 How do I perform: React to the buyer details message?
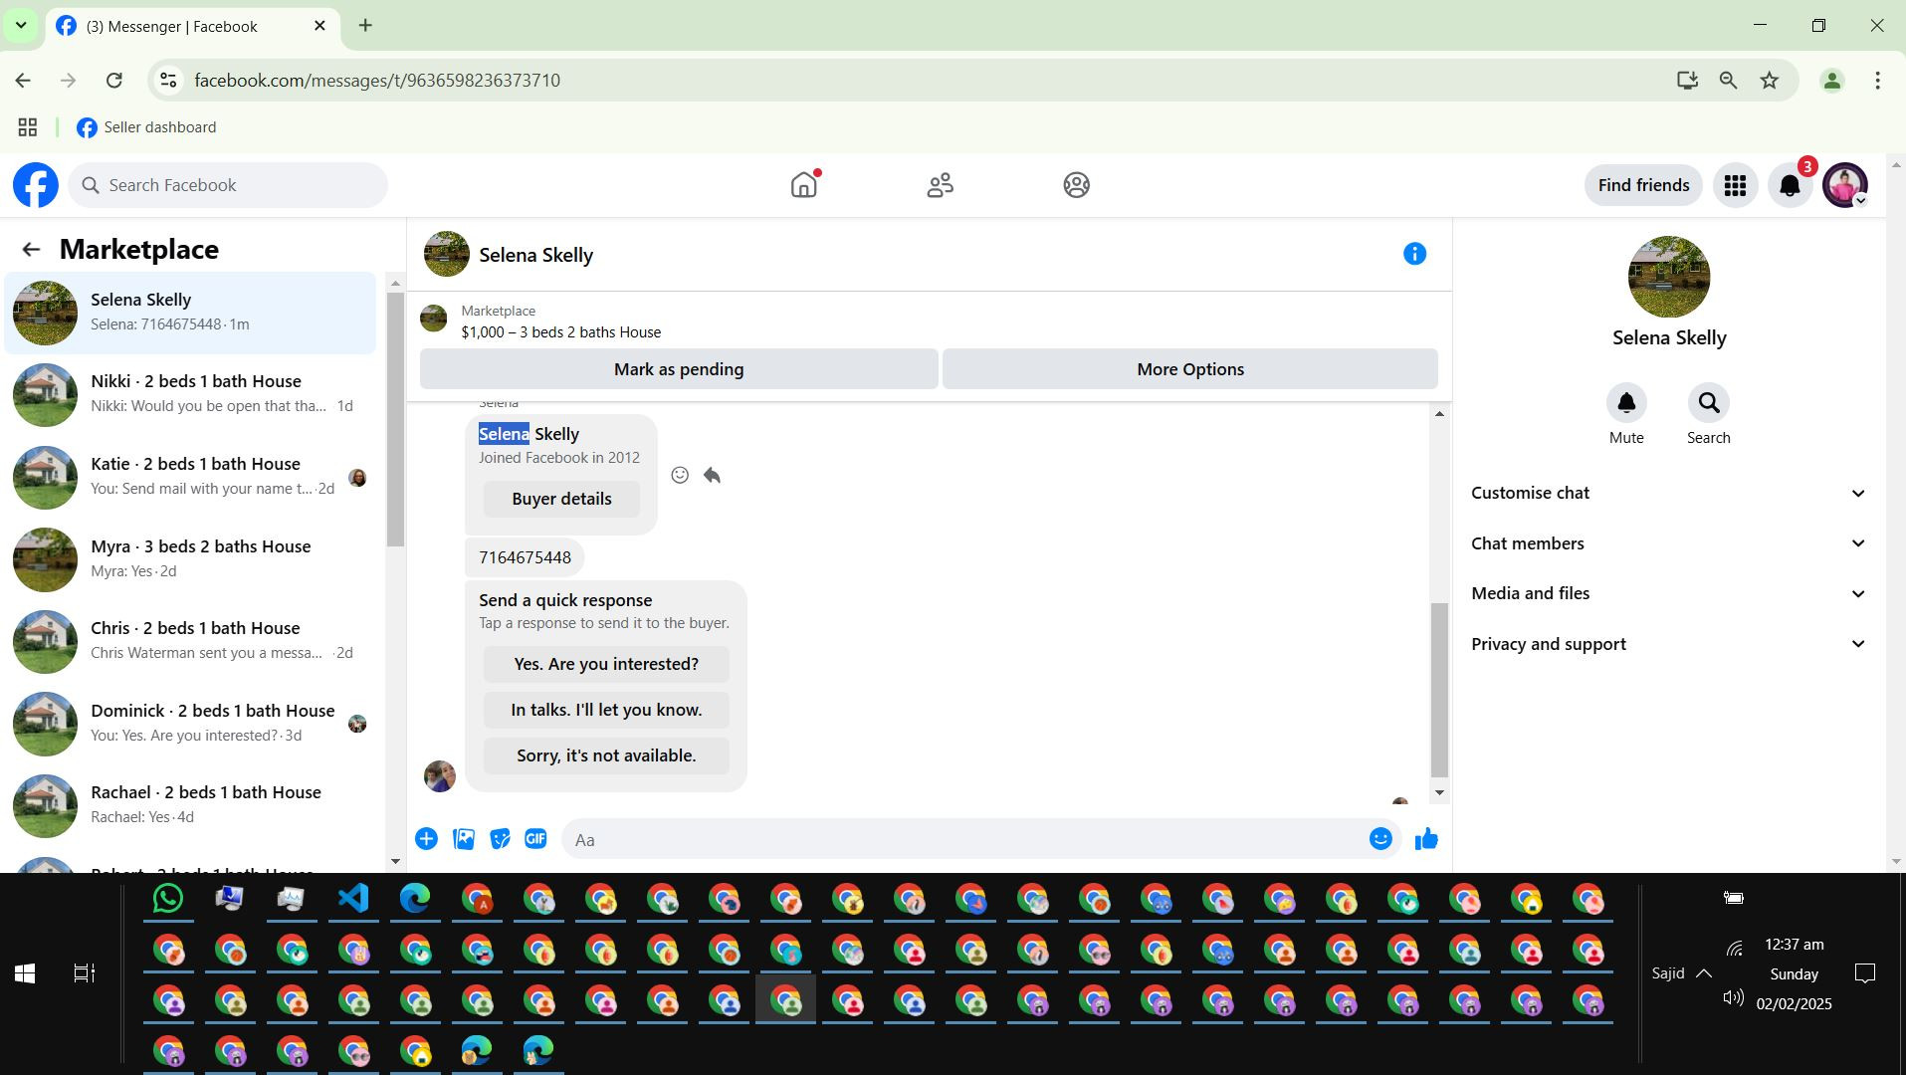point(680,475)
